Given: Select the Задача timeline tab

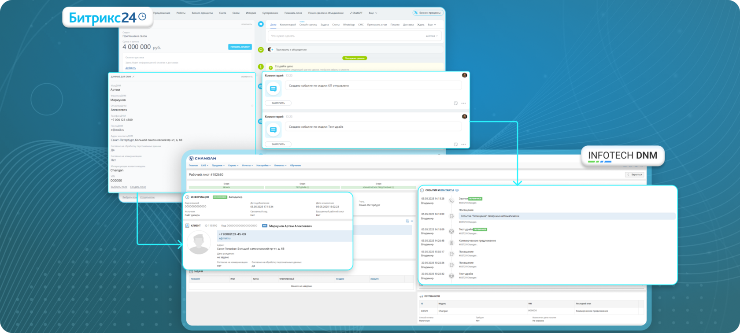Looking at the screenshot, I should click(x=325, y=25).
